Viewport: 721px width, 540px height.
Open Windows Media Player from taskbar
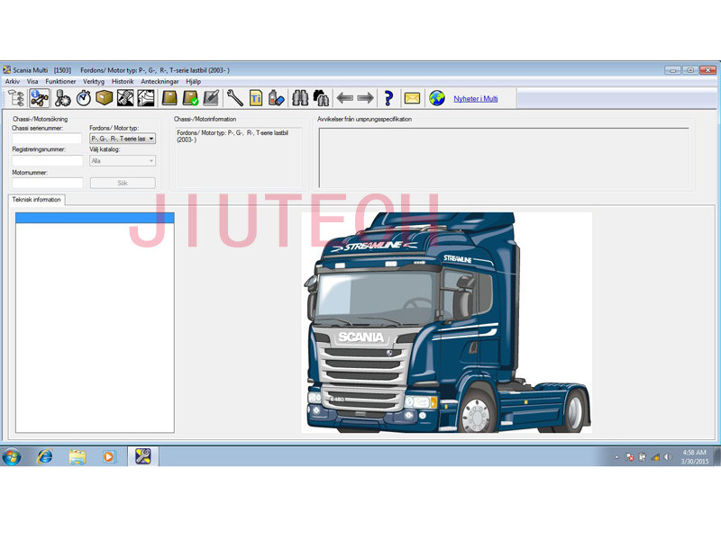click(x=109, y=456)
